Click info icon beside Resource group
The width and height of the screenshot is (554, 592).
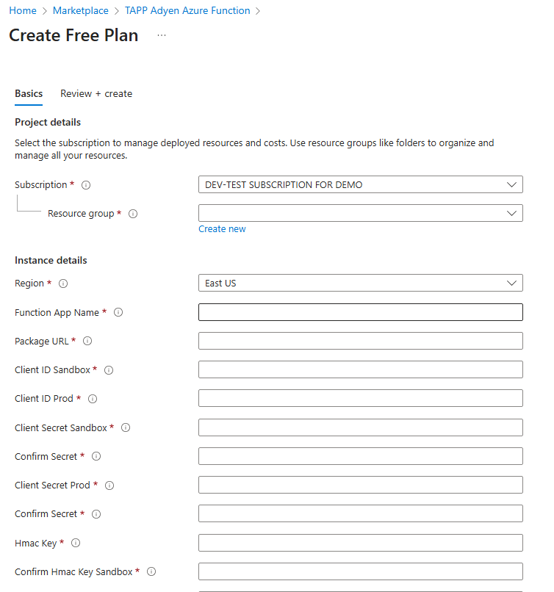pos(133,214)
